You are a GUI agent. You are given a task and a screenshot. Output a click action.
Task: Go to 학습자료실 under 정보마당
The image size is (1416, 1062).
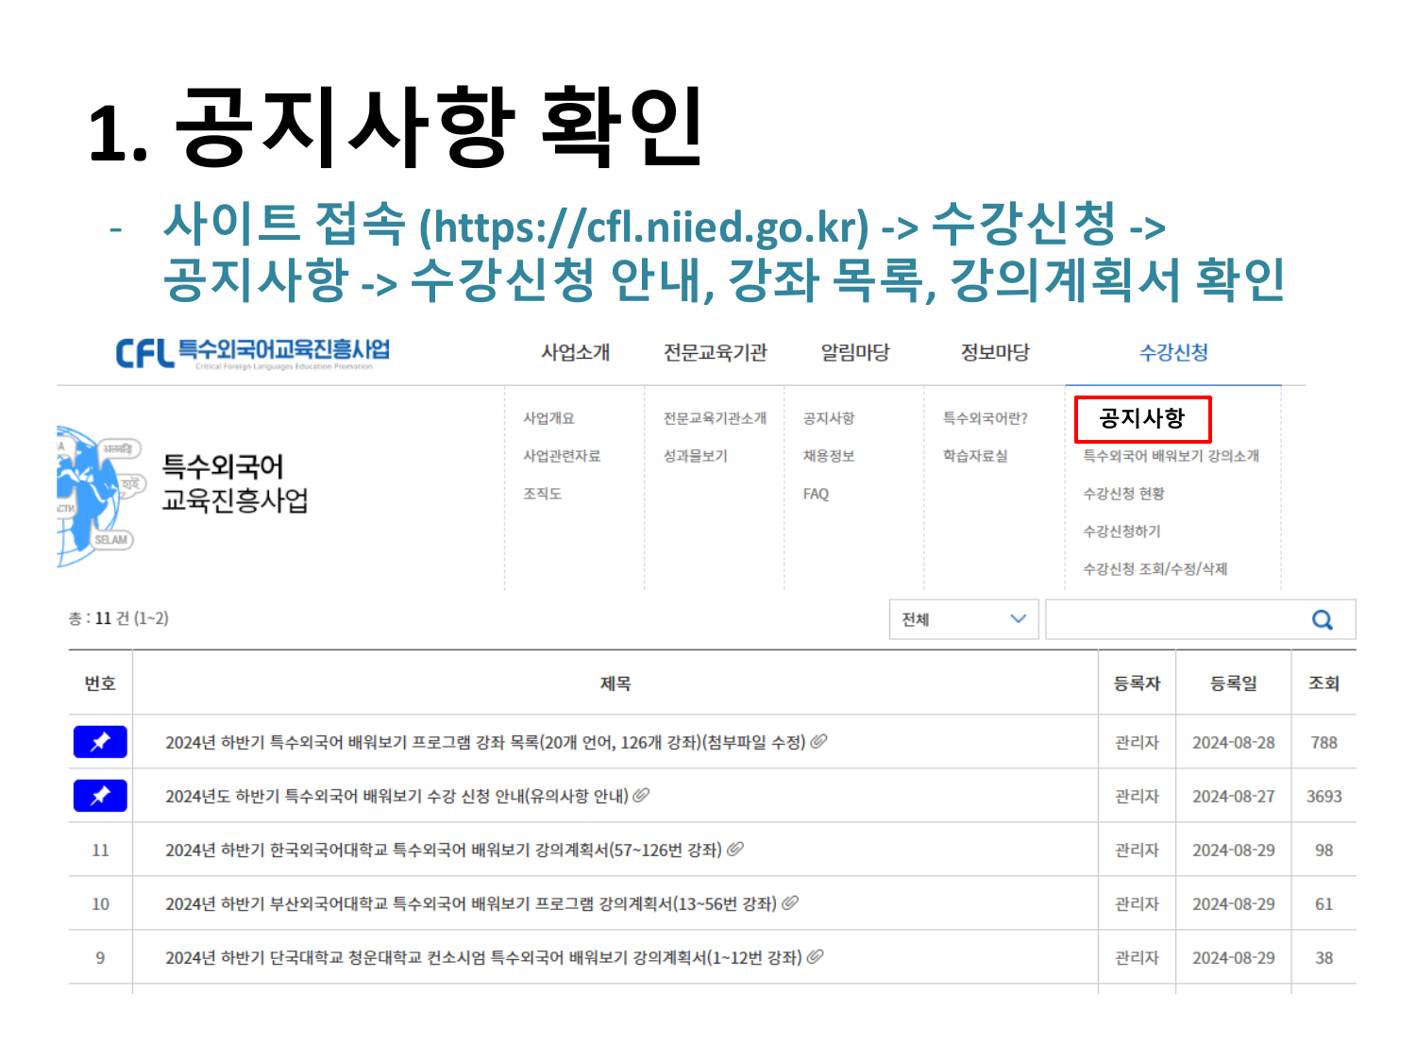point(975,456)
